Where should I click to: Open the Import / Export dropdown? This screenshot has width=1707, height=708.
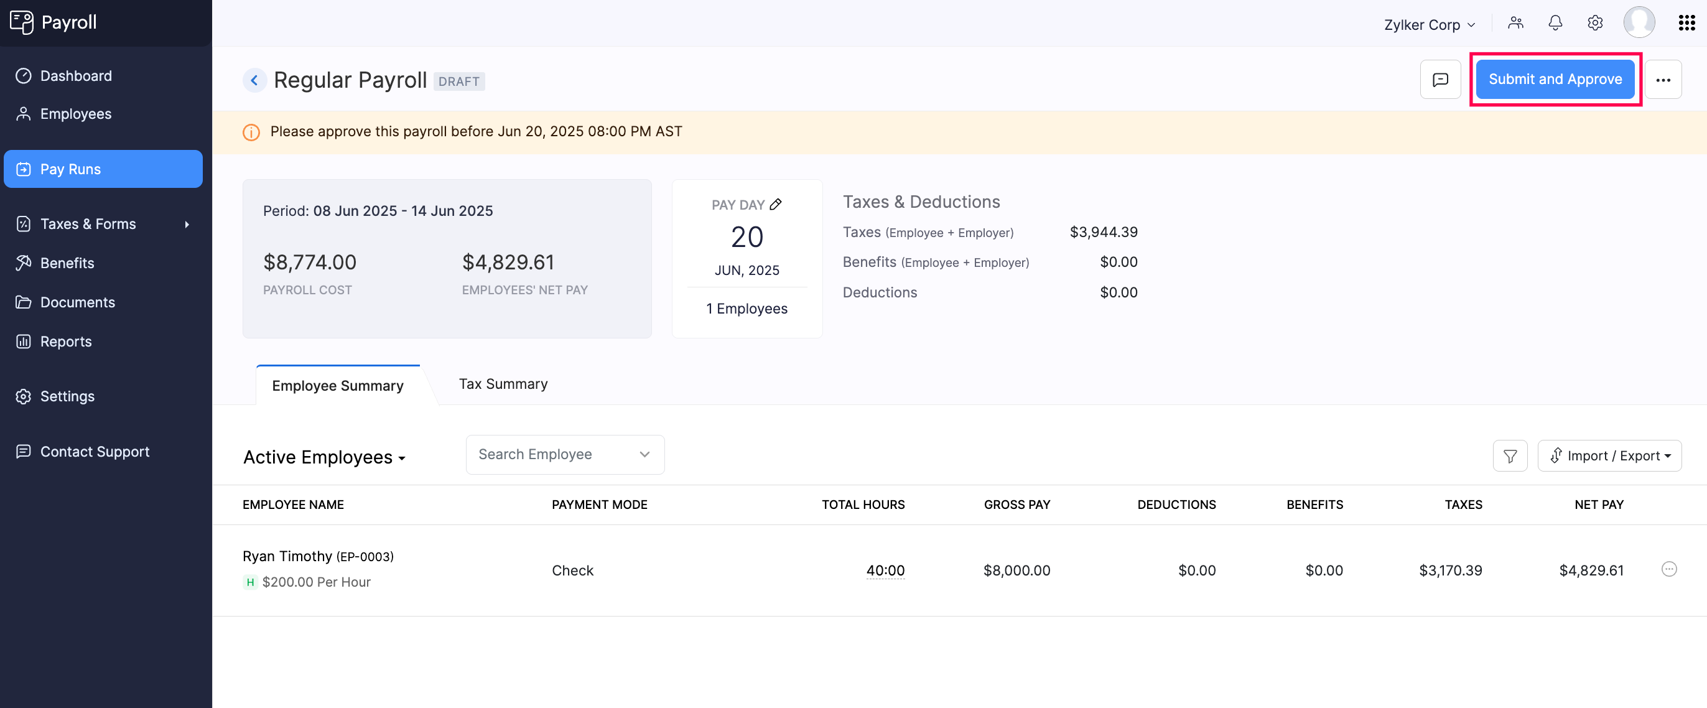[1609, 455]
